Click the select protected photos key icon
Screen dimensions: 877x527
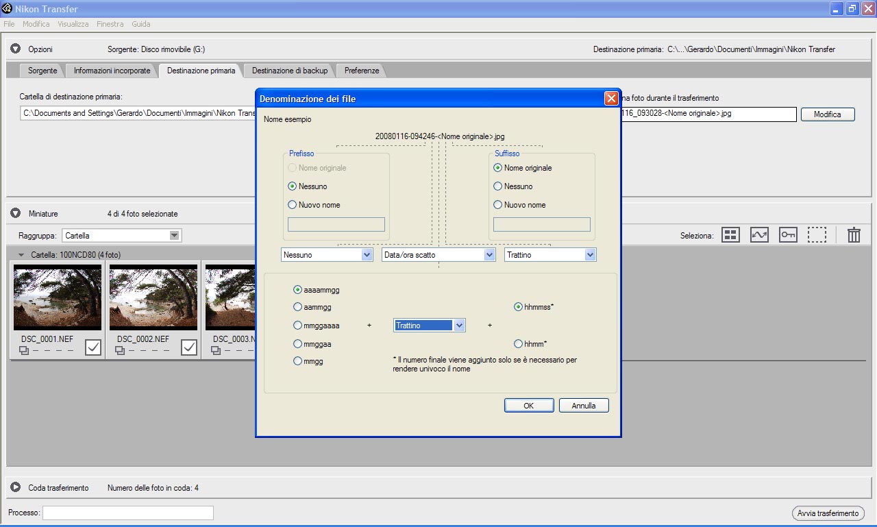[x=788, y=235]
